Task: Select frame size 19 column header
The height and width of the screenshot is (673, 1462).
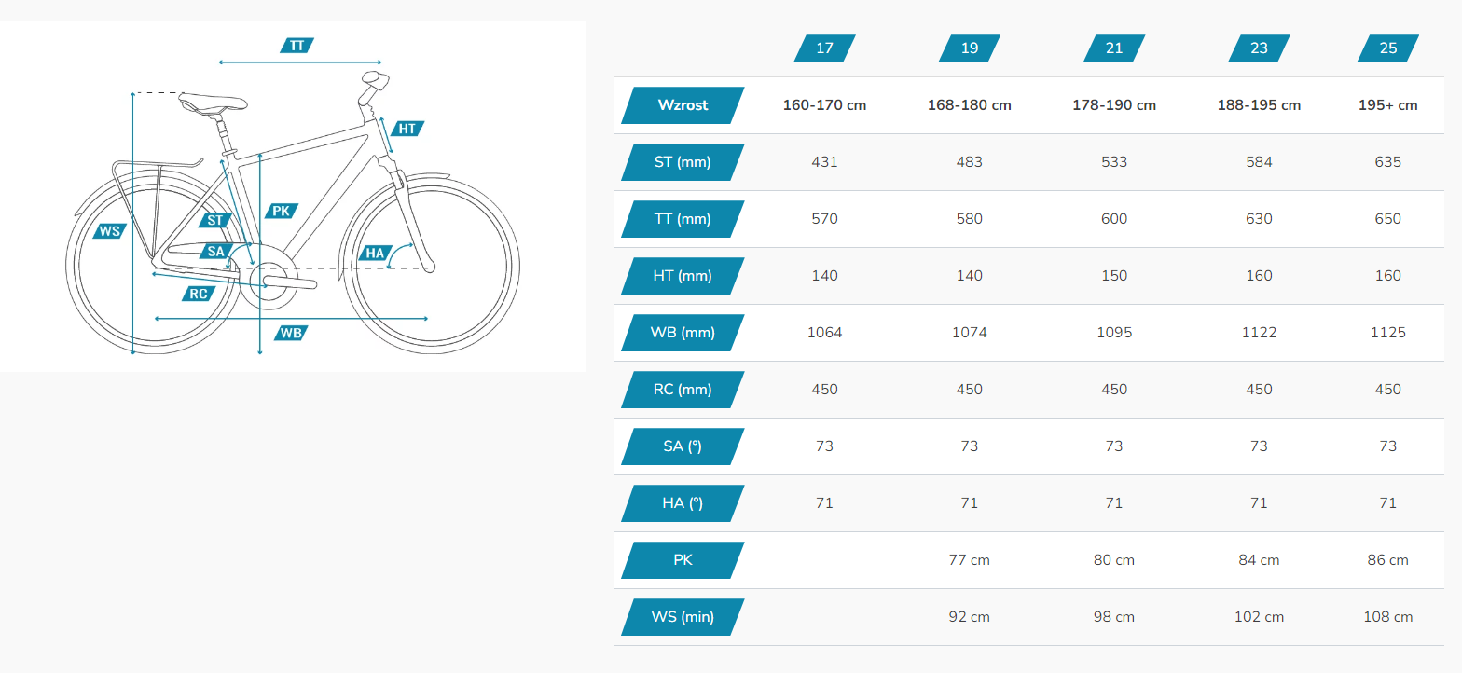Action: click(969, 48)
